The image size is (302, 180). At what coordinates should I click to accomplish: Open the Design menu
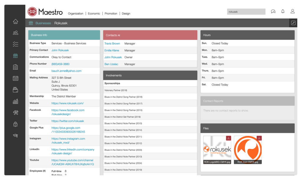(126, 13)
